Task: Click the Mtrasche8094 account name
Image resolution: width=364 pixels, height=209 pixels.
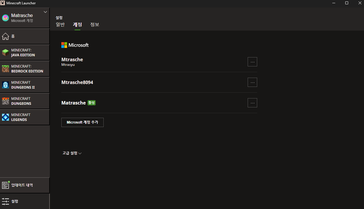Action: point(77,82)
